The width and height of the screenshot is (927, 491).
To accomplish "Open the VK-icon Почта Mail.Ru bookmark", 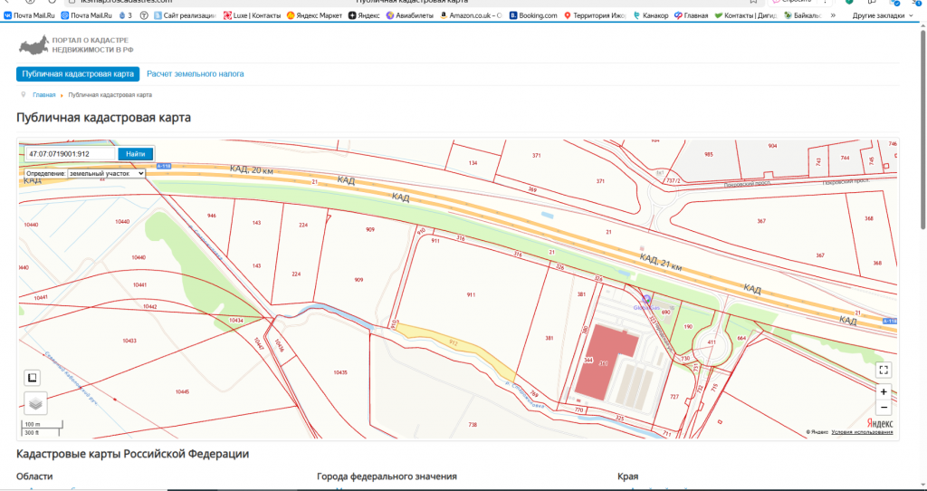I will pyautogui.click(x=30, y=16).
